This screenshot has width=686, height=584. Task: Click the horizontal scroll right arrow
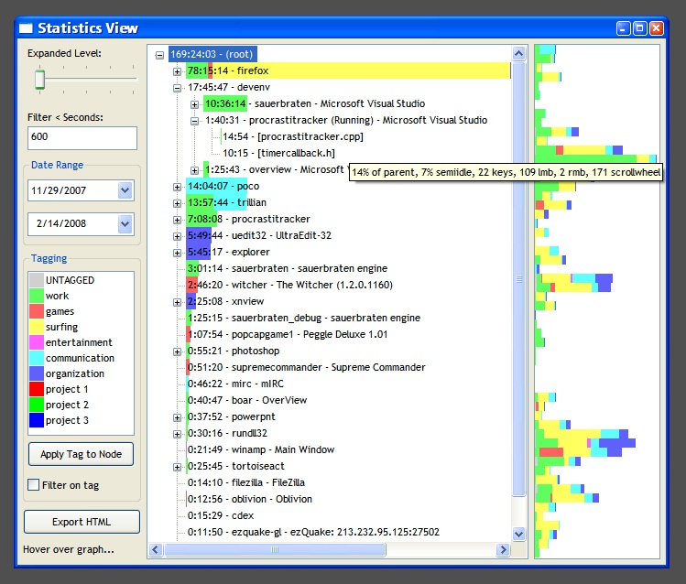click(504, 549)
